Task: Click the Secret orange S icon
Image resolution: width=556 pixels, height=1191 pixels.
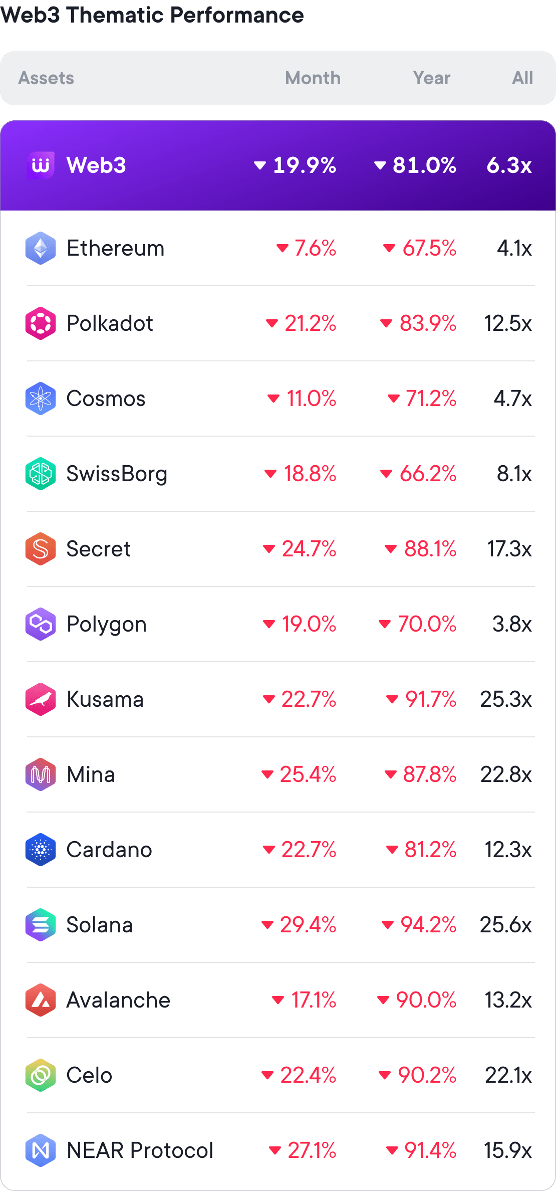Action: coord(41,549)
